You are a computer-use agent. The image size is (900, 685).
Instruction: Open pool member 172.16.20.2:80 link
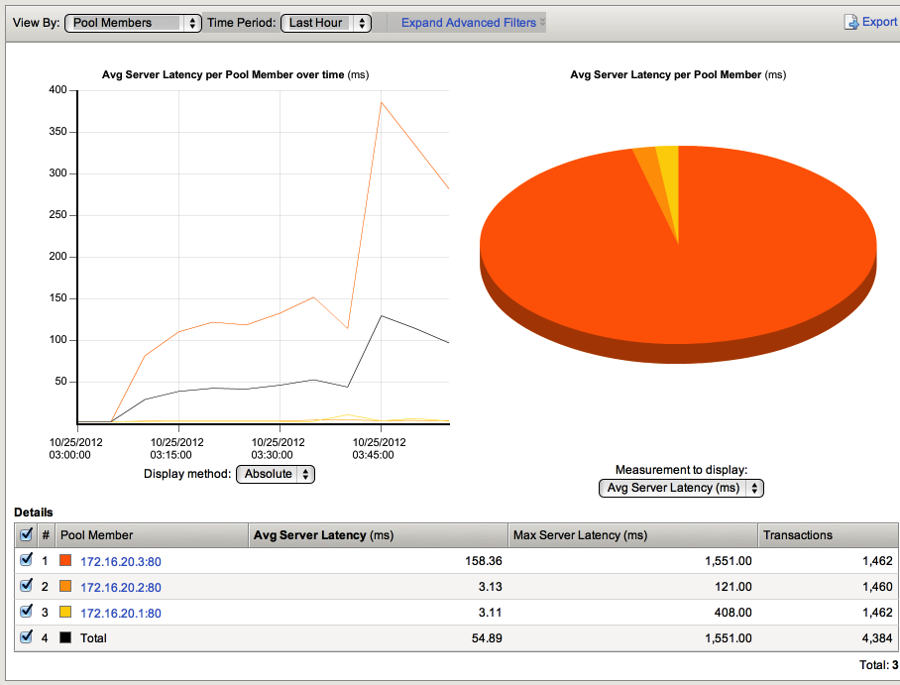(120, 587)
